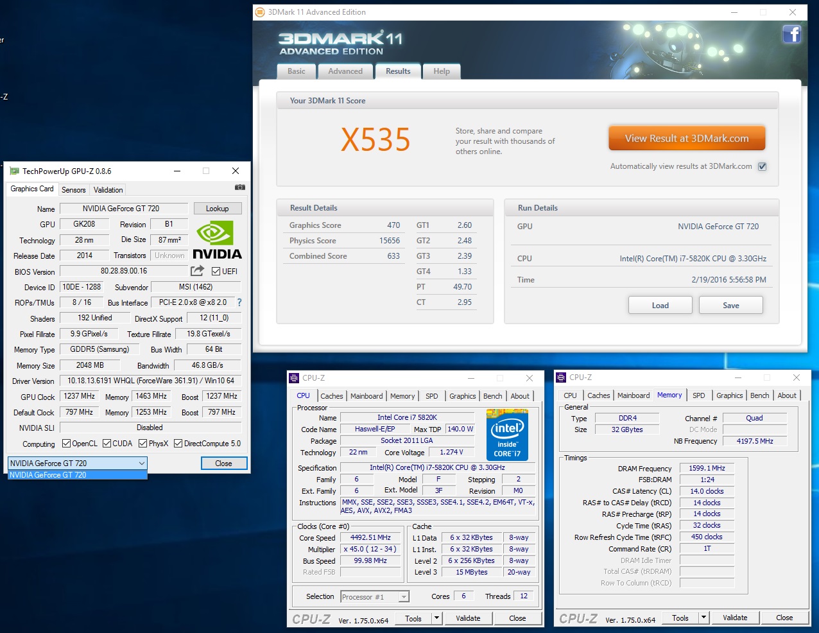The image size is (819, 633).
Task: Open the Validation tab in GPU-Z
Action: [108, 190]
